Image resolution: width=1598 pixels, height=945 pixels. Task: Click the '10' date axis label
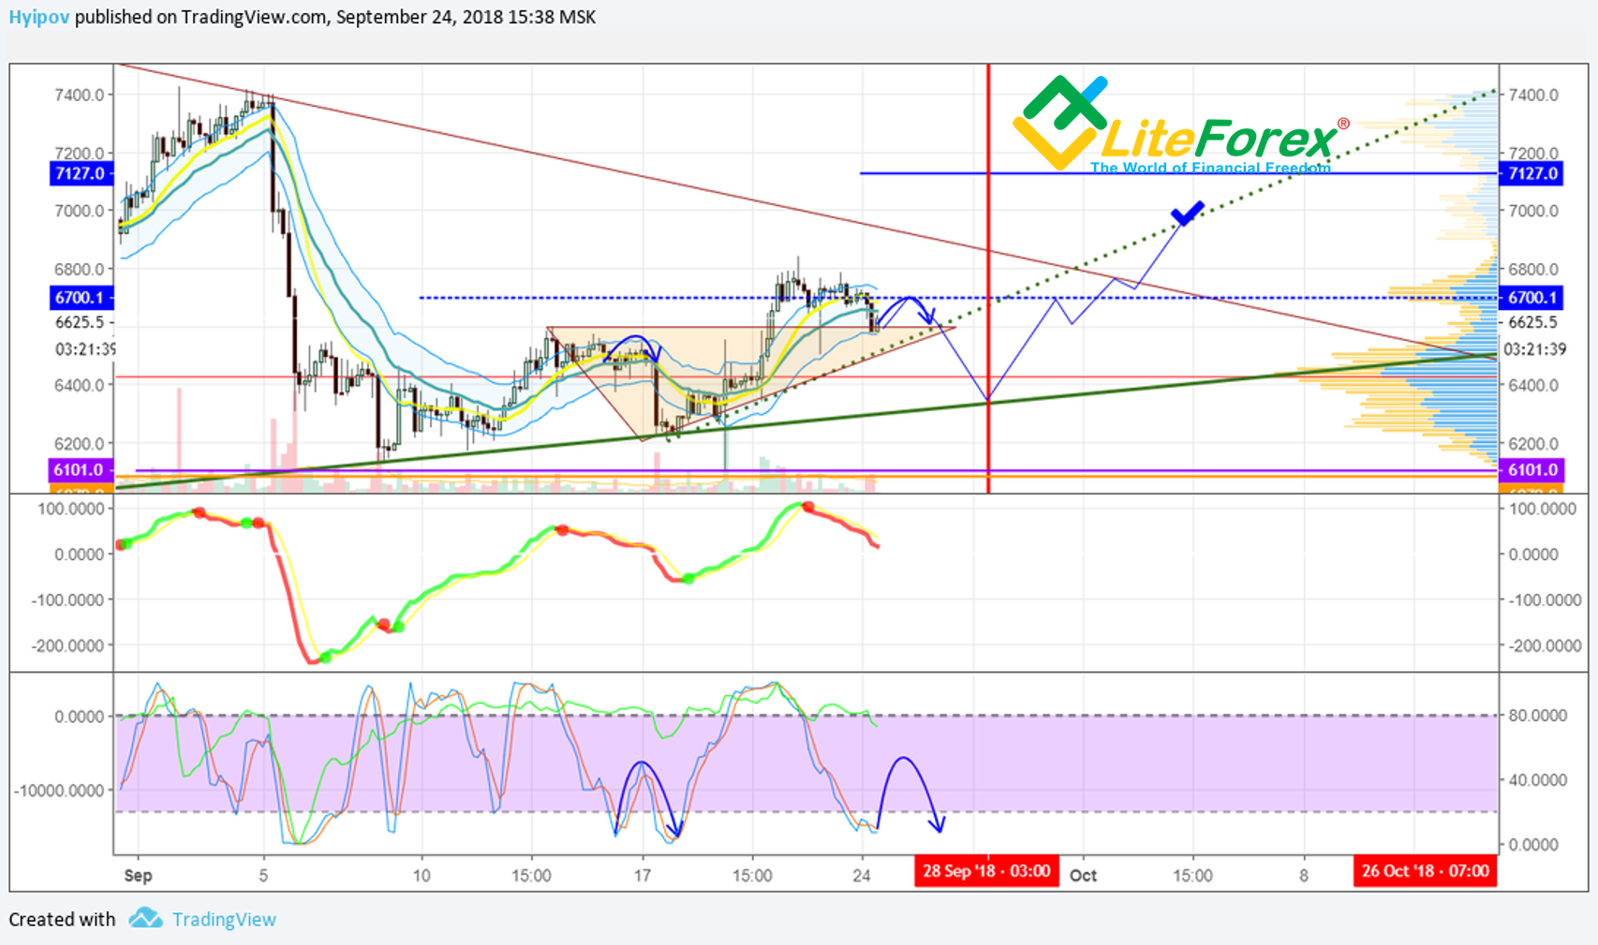point(422,876)
